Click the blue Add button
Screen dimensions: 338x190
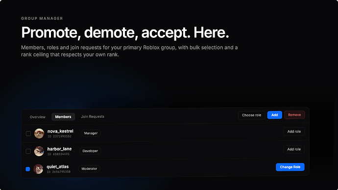tap(275, 115)
